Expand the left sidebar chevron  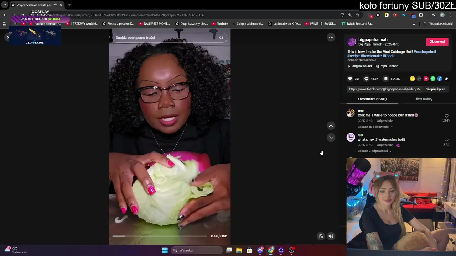point(7,37)
